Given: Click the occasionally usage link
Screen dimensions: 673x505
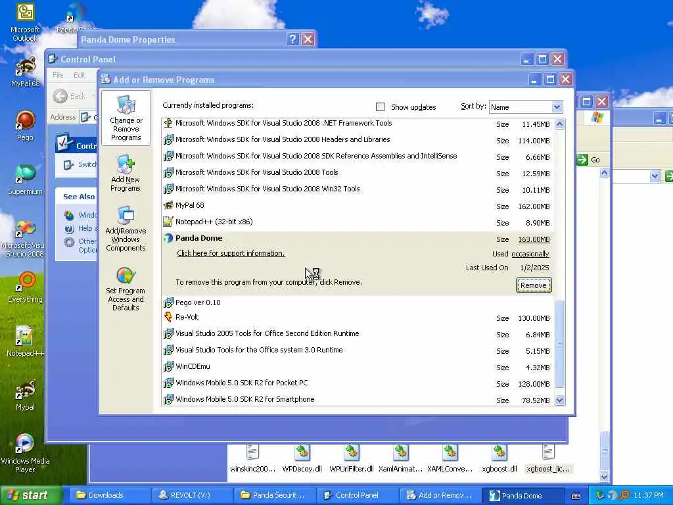Looking at the screenshot, I should tap(530, 254).
